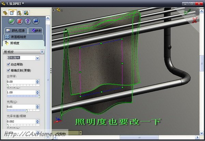Open help with the question mark button
Screen dimensions: 205x141
pos(27,21)
